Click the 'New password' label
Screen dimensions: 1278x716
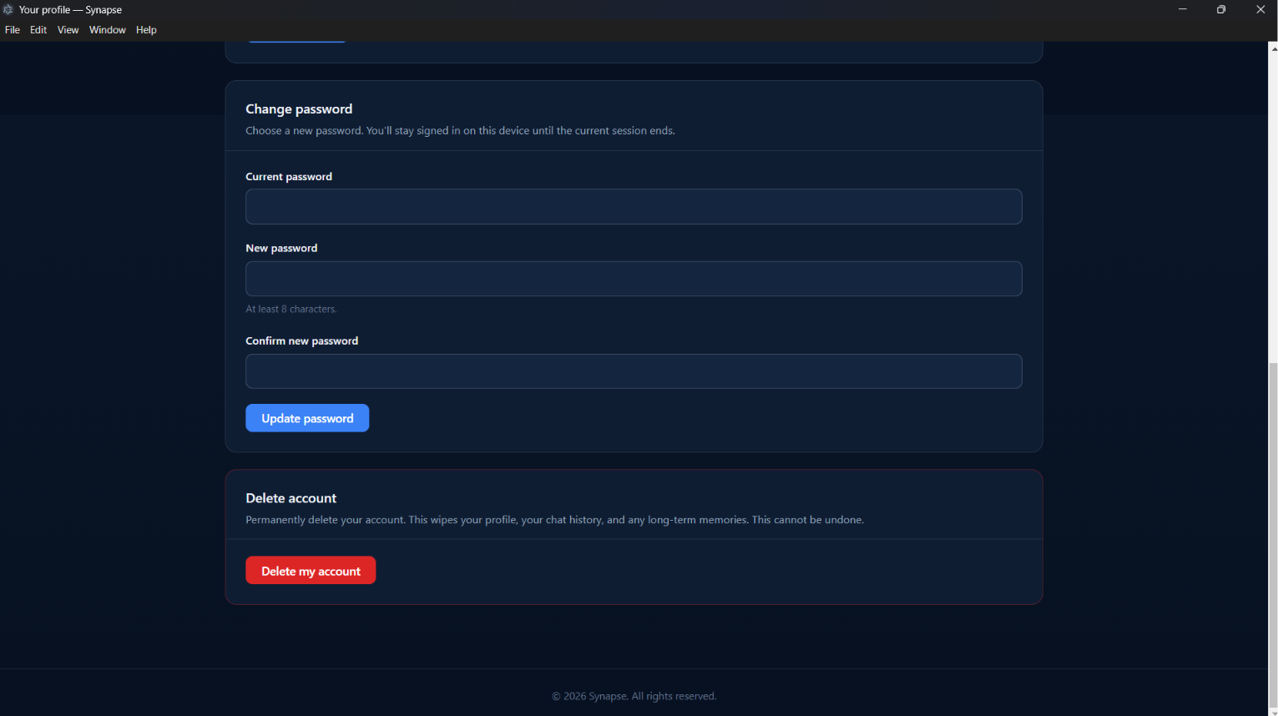coord(281,249)
